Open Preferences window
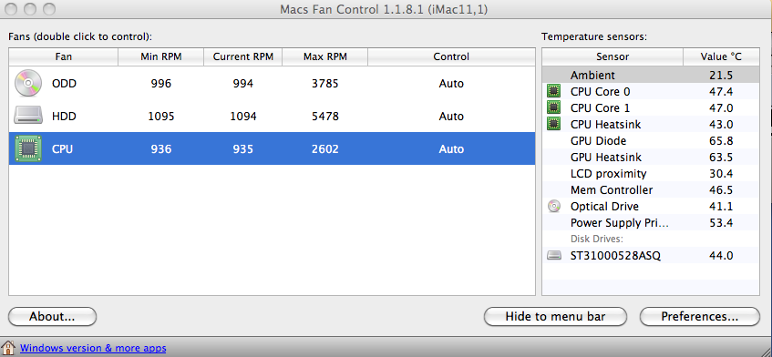772x357 pixels. 700,316
